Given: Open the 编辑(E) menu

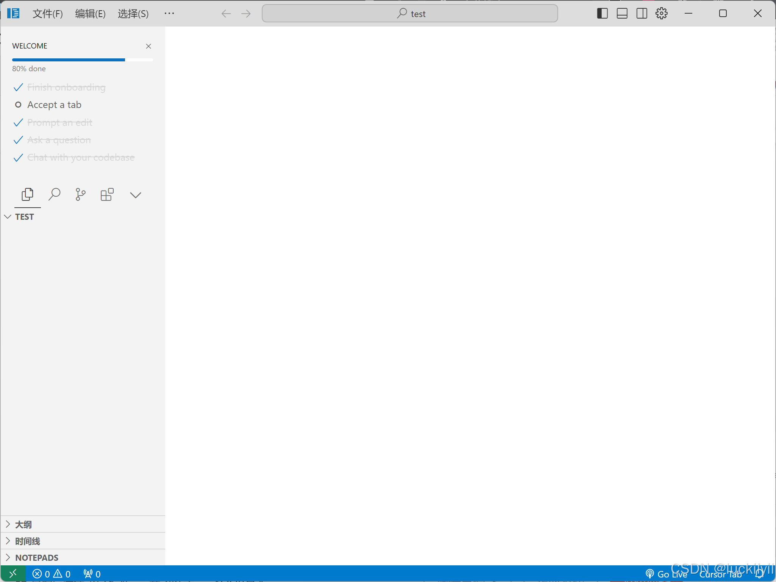Looking at the screenshot, I should pyautogui.click(x=90, y=14).
